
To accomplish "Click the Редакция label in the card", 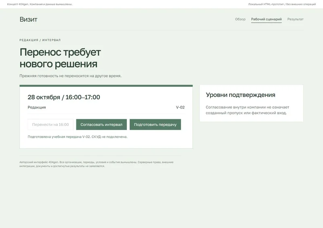I will pos(37,107).
